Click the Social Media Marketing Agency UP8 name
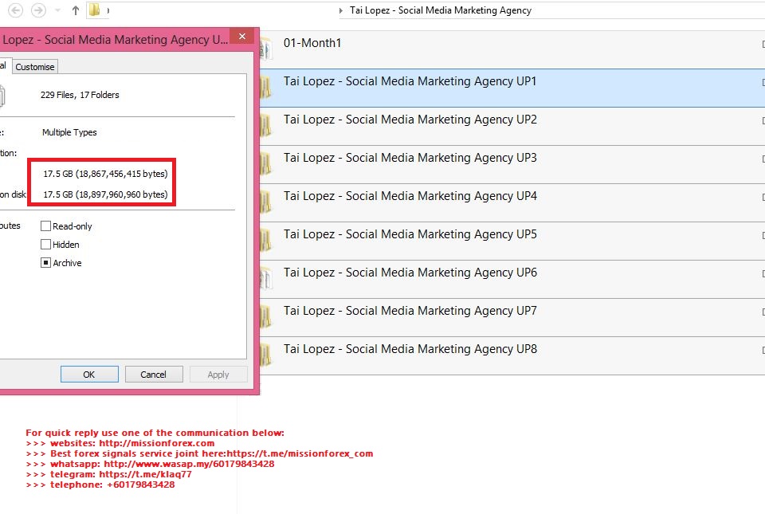This screenshot has width=765, height=514. pyautogui.click(x=410, y=349)
